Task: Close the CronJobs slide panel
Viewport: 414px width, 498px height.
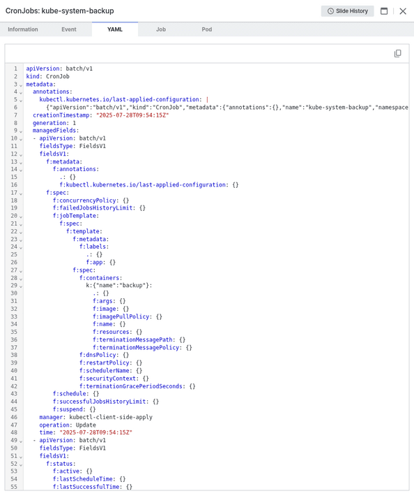Action: point(403,11)
